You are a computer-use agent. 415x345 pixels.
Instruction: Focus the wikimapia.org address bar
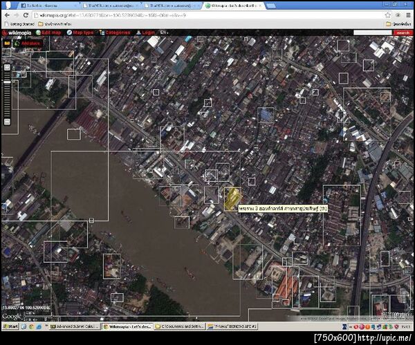207,15
